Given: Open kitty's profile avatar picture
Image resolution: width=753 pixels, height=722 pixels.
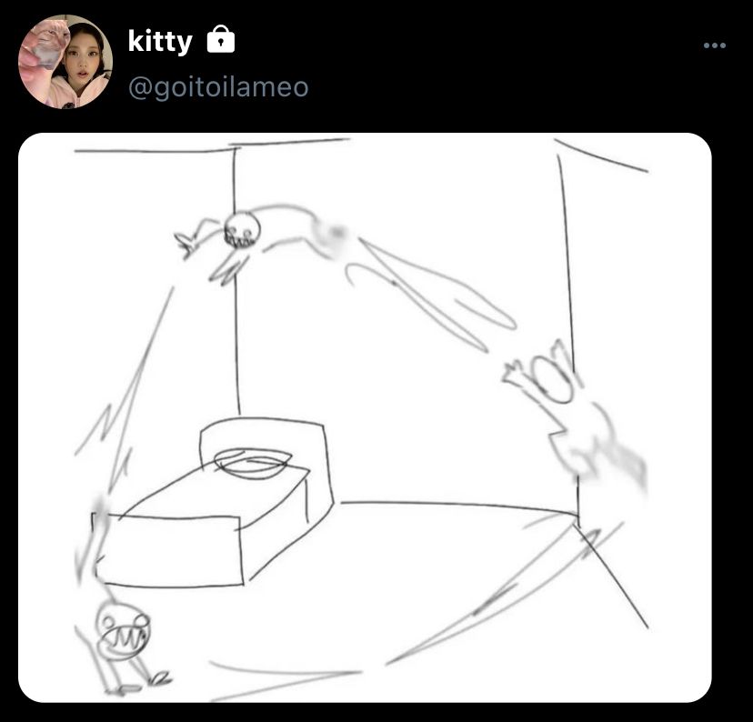Looking at the screenshot, I should click(x=65, y=62).
